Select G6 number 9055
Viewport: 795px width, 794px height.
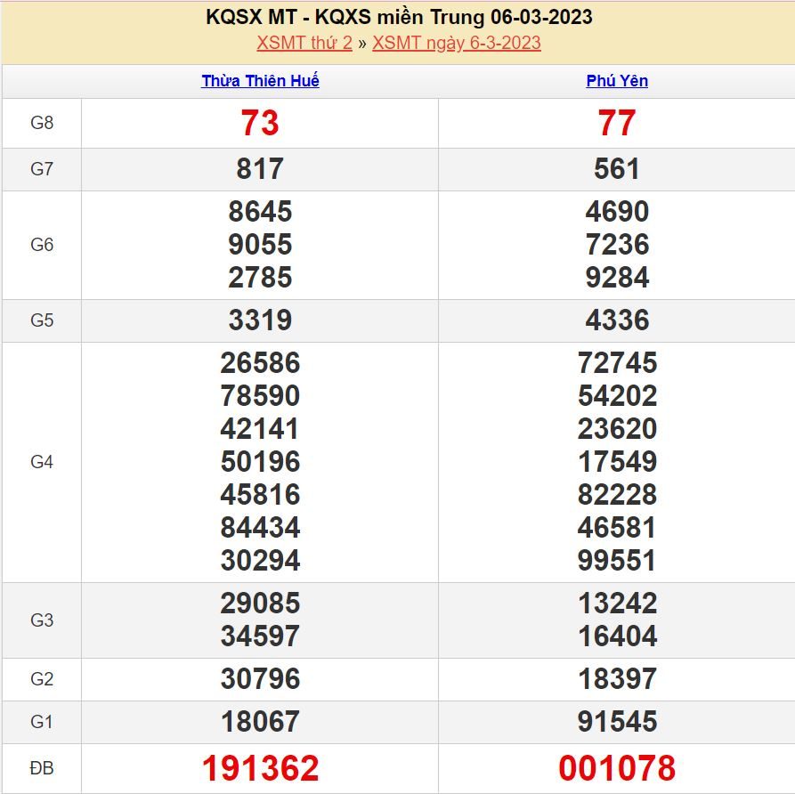pos(260,245)
